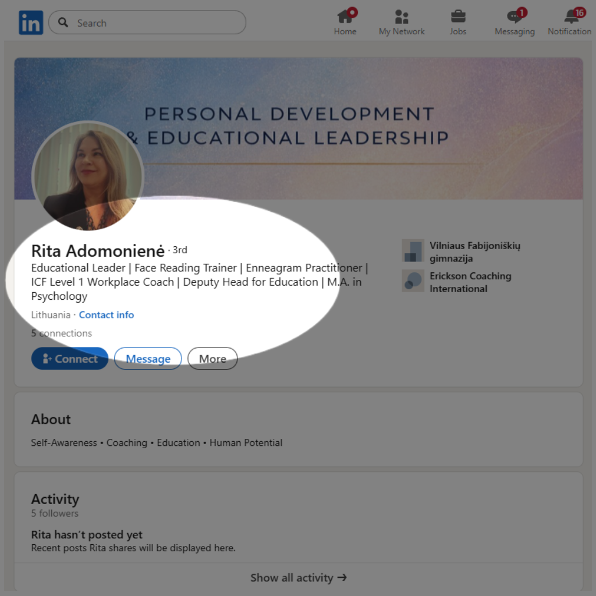Screen dimensions: 596x596
Task: Open the Contact info link
Action: point(107,315)
